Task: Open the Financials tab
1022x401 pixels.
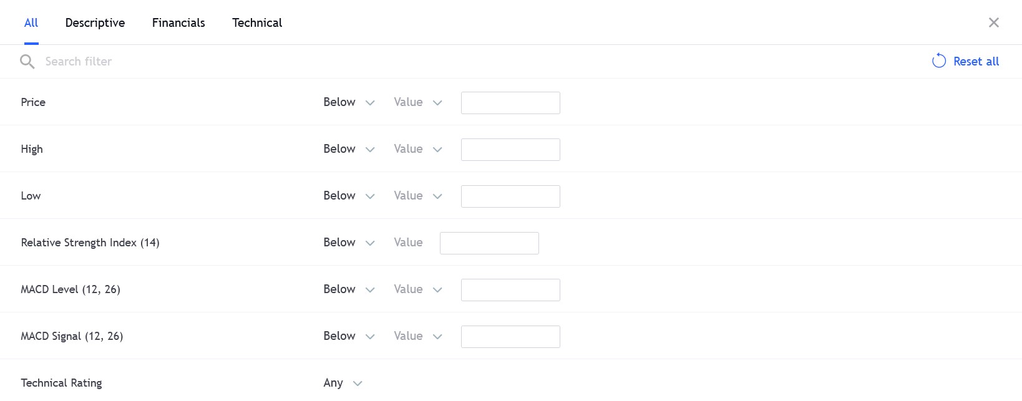Action: click(x=178, y=23)
